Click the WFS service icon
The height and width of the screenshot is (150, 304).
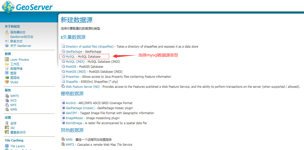click(x=7, y=105)
